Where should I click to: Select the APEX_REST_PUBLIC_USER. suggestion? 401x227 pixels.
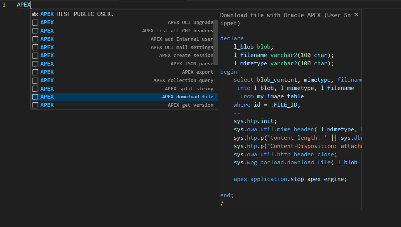[124, 14]
